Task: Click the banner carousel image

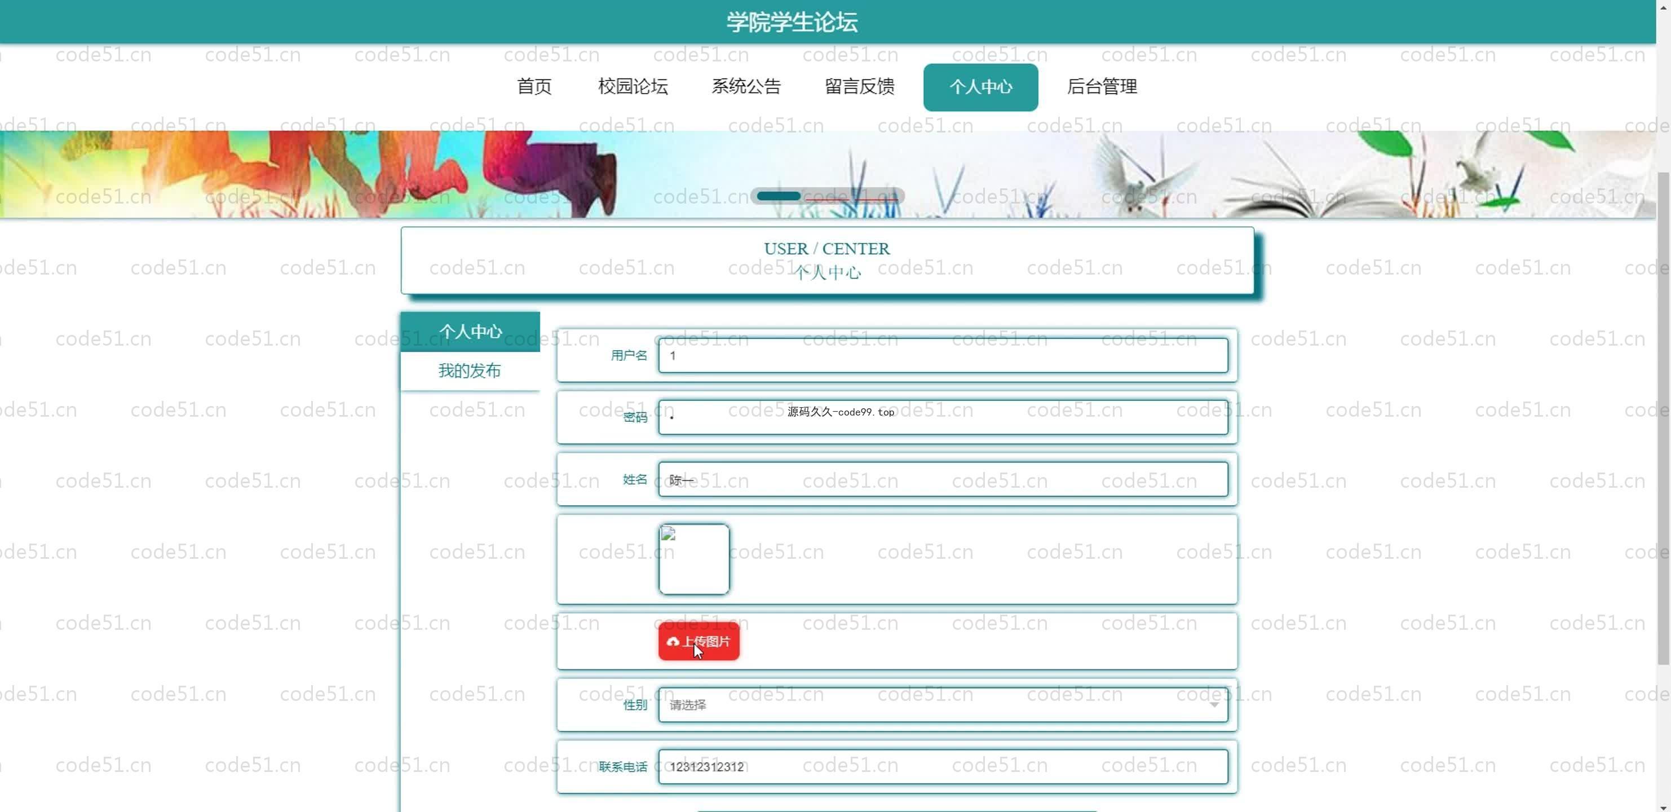Action: [828, 174]
